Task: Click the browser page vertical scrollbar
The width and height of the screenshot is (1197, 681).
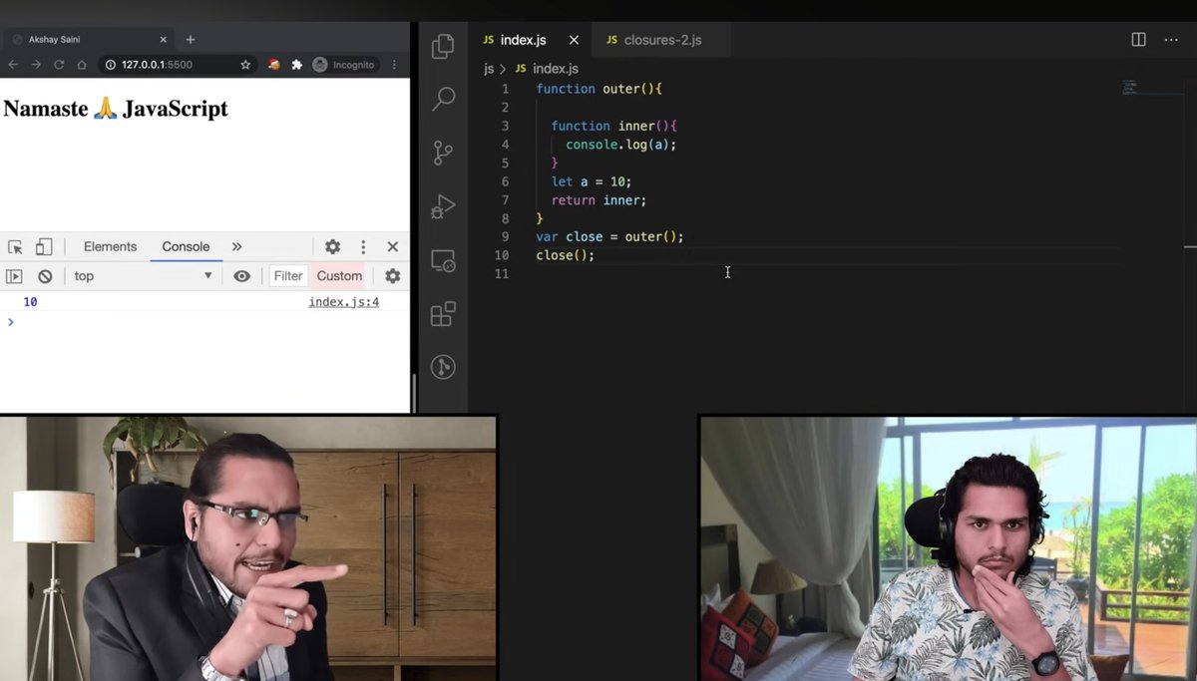Action: point(414,393)
